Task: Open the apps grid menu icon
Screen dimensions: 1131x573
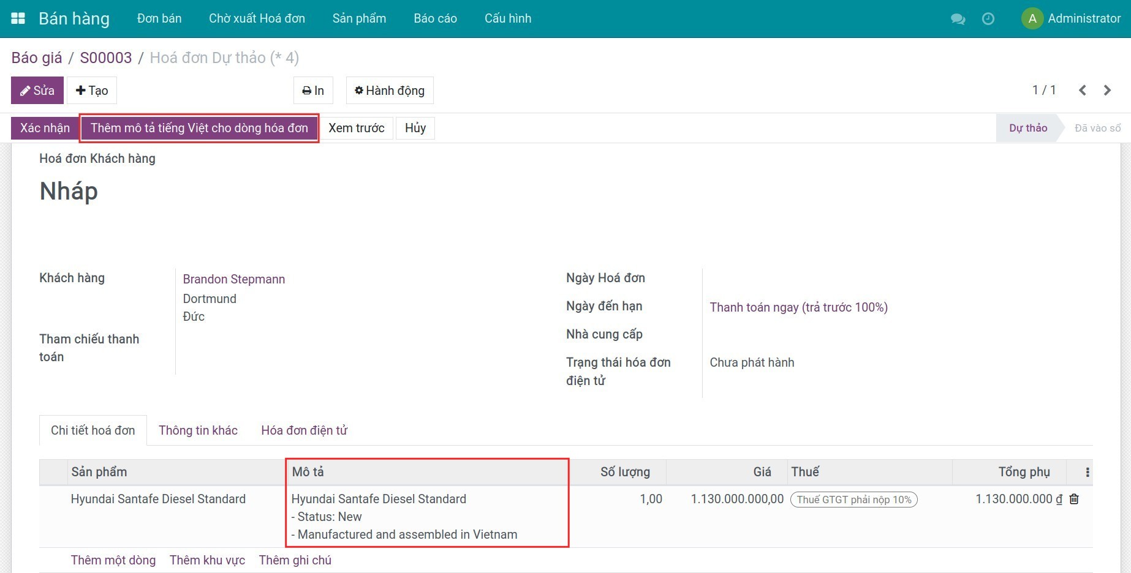Action: coord(18,18)
